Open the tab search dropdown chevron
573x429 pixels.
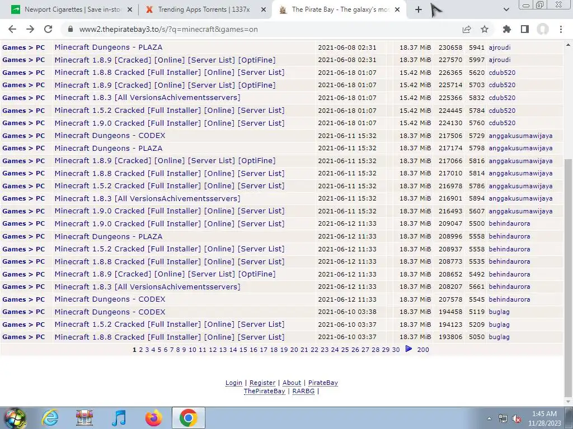point(506,10)
